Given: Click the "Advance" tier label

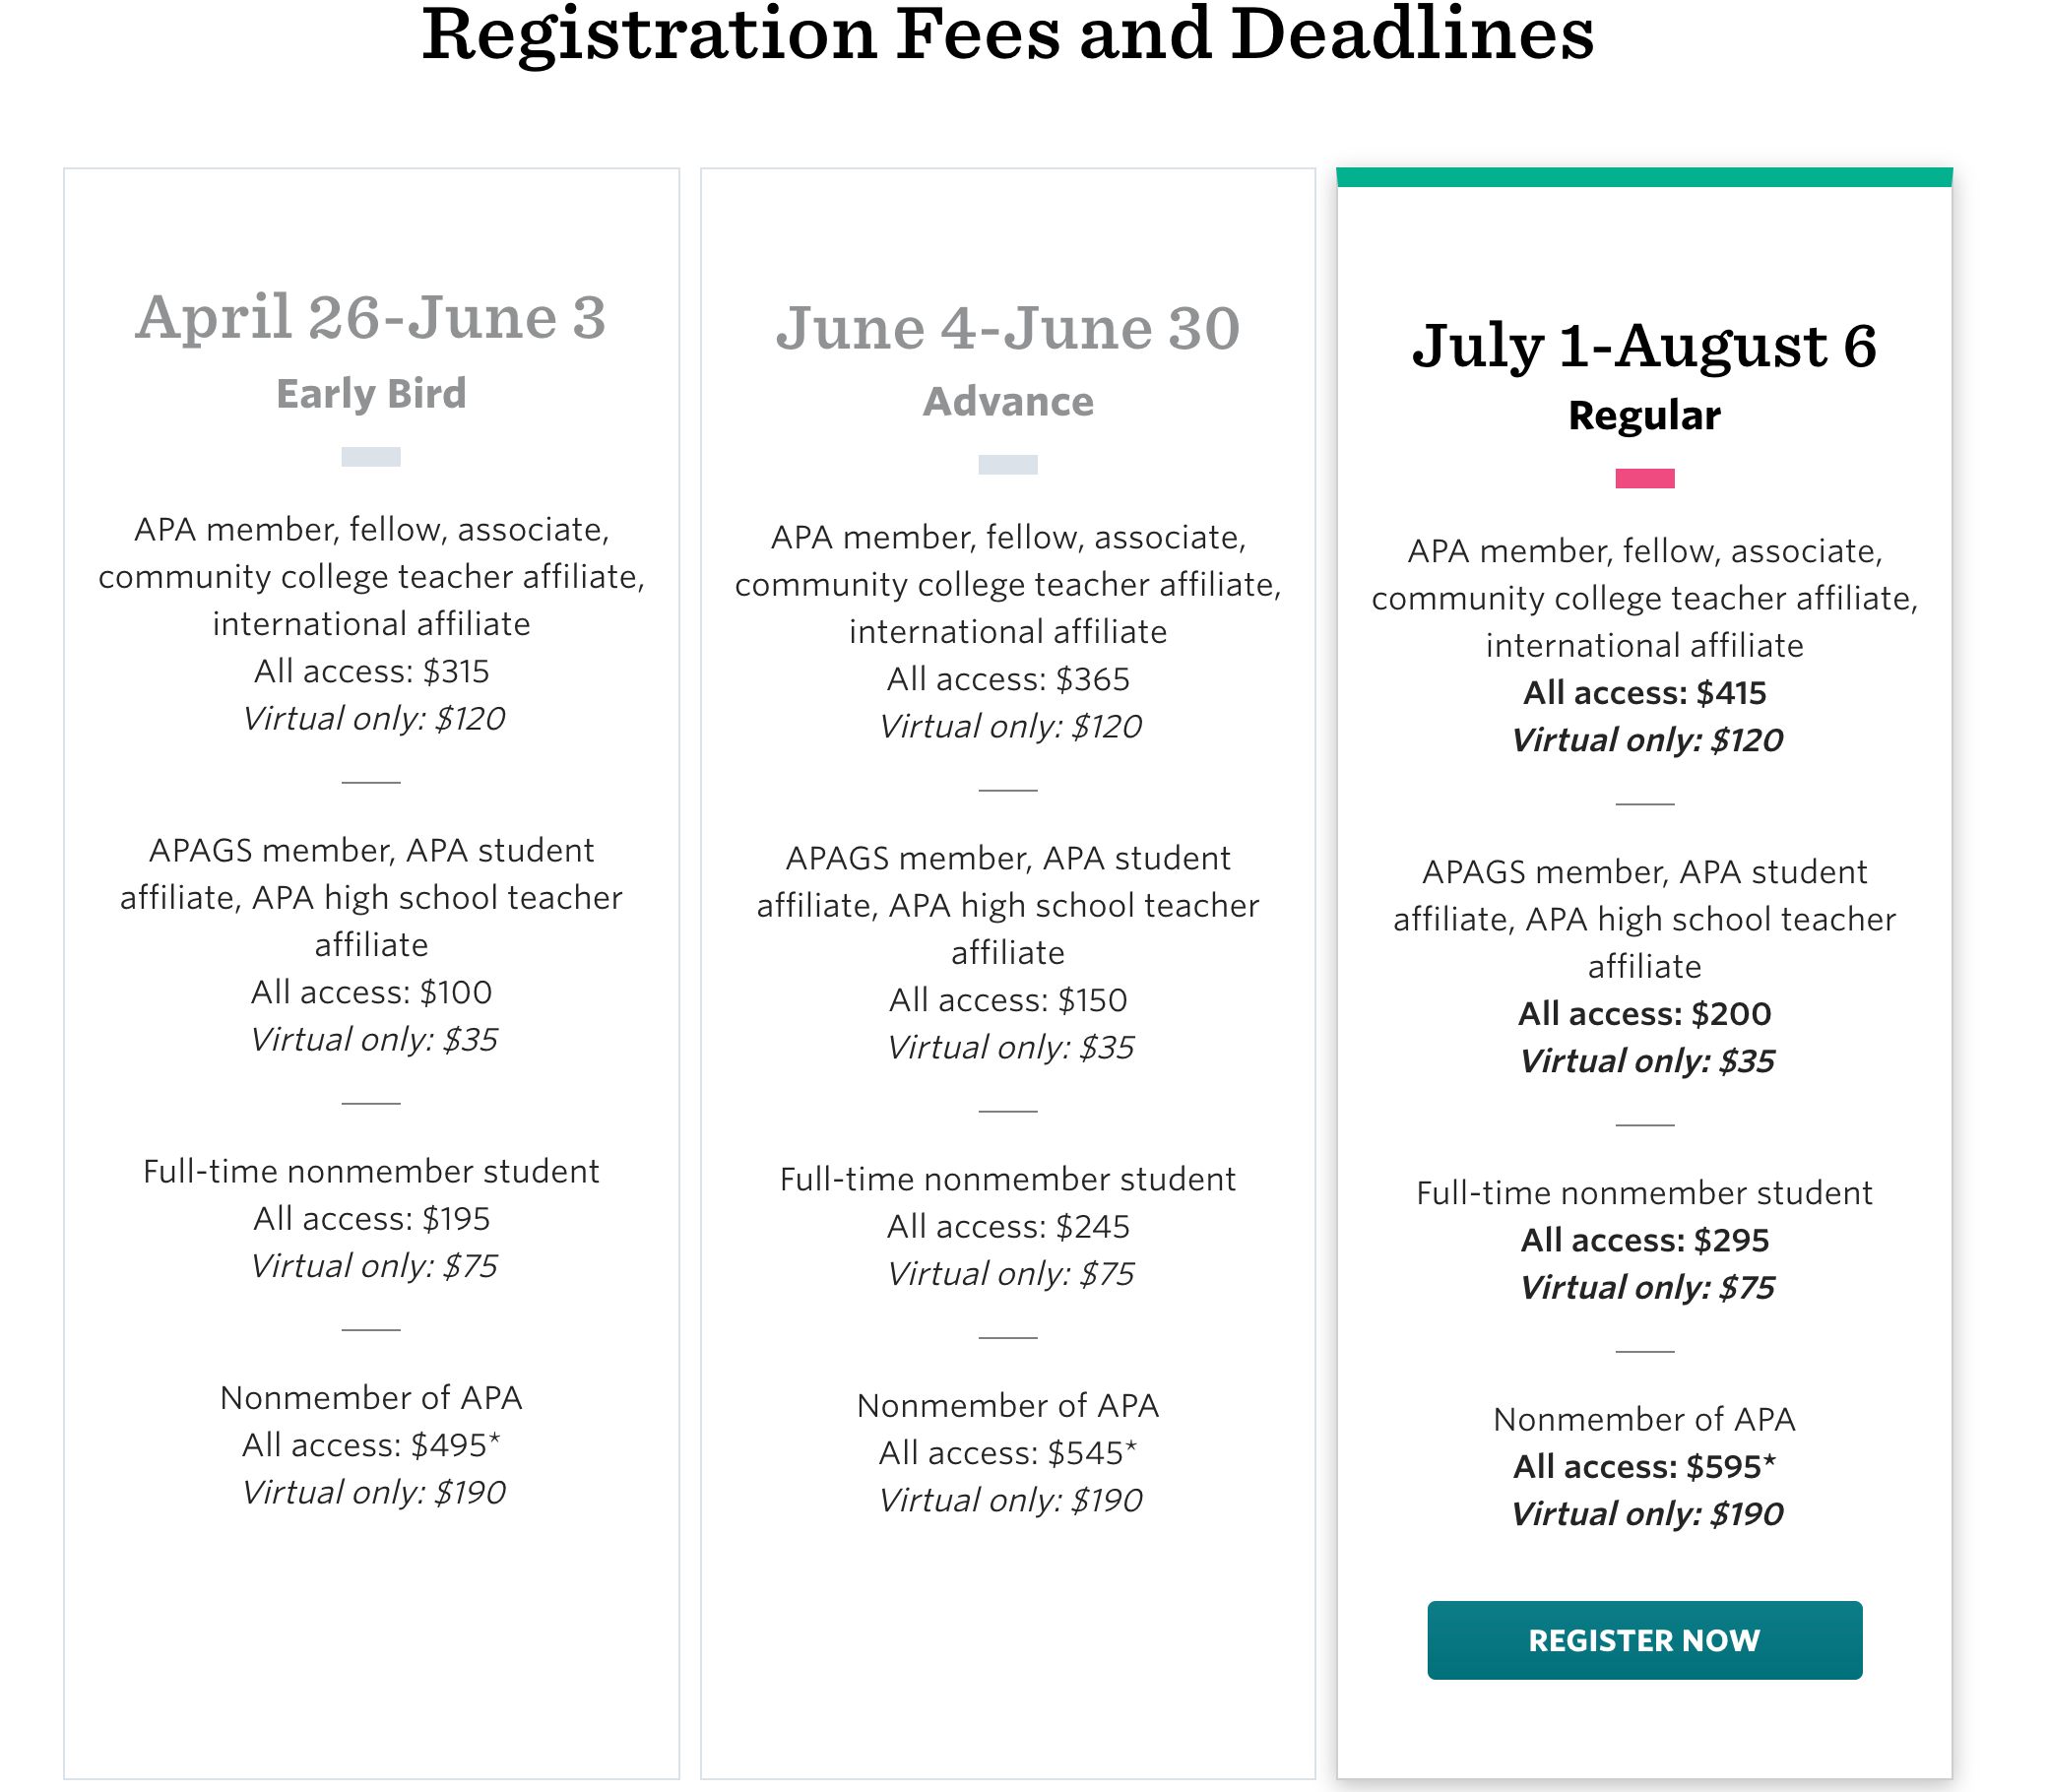Looking at the screenshot, I should point(1007,402).
